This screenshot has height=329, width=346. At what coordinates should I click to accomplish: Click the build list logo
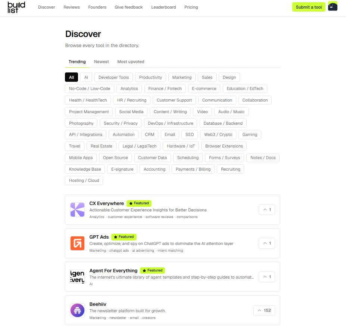click(16, 7)
